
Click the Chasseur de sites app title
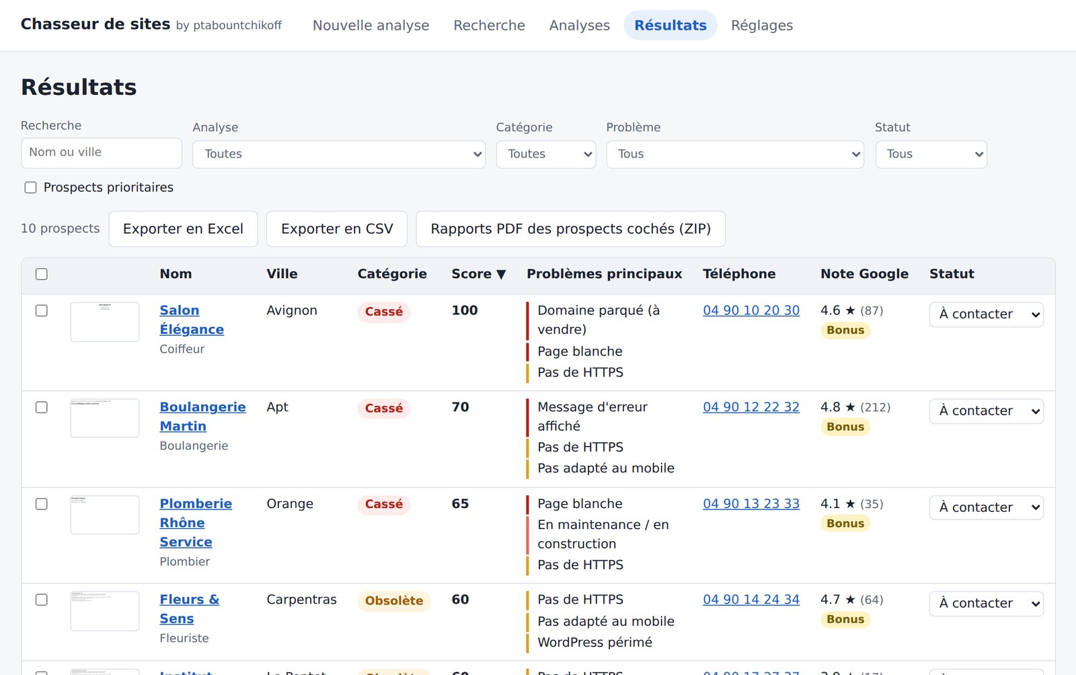click(x=95, y=24)
